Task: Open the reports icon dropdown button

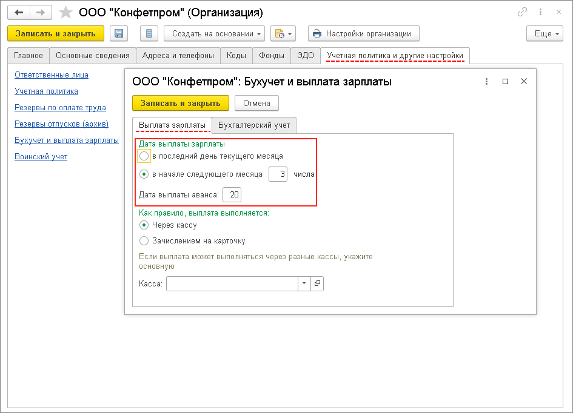Action: (283, 33)
